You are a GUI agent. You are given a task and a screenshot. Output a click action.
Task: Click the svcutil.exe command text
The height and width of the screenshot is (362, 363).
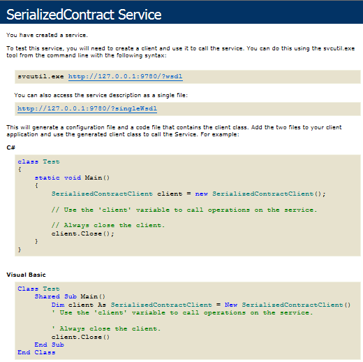[x=40, y=77]
